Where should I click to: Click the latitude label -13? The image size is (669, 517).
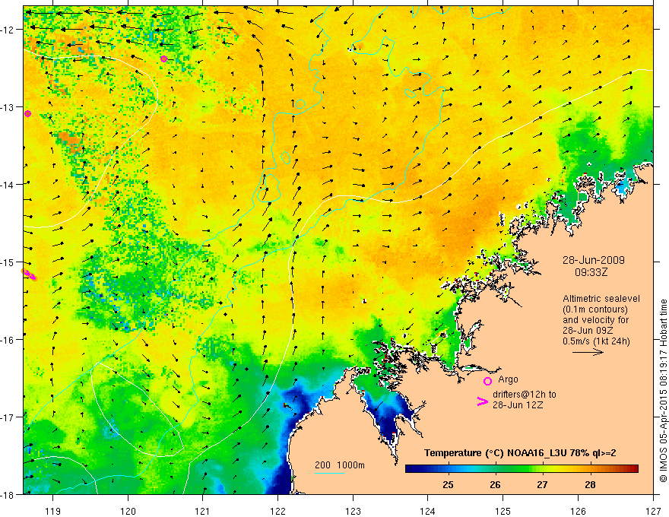pyautogui.click(x=8, y=107)
